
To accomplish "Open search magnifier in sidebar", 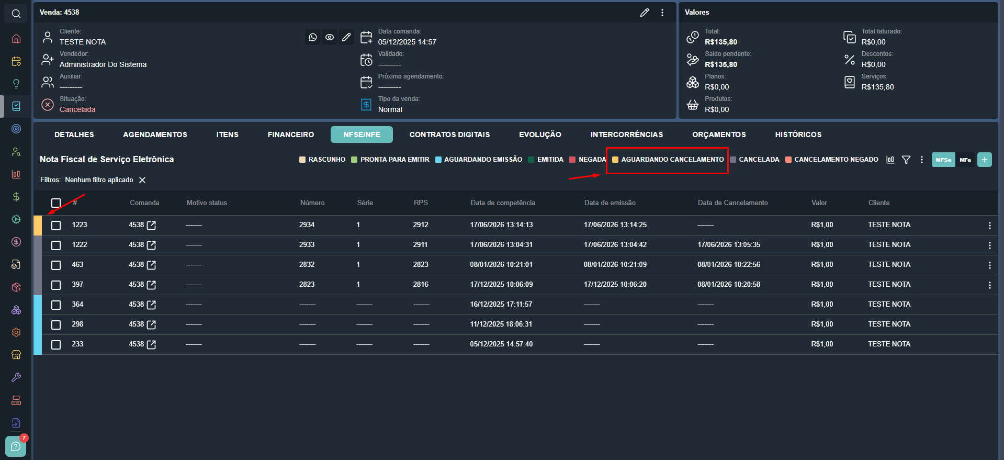I will point(16,14).
